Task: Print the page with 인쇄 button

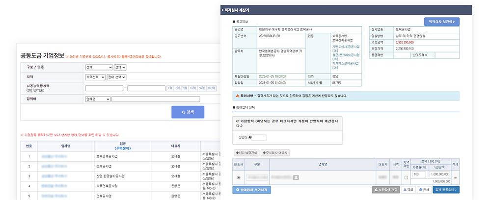Action: click(424, 189)
